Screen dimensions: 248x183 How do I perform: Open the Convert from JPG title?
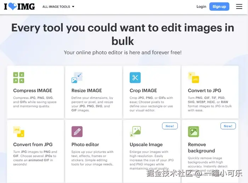[x=33, y=145]
